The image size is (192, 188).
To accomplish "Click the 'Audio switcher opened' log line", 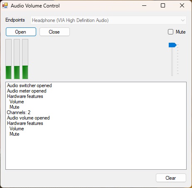I will click(30, 85).
